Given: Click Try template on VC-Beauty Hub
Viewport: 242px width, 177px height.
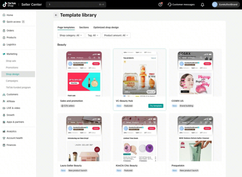Looking at the screenshot, I should 156,106.
